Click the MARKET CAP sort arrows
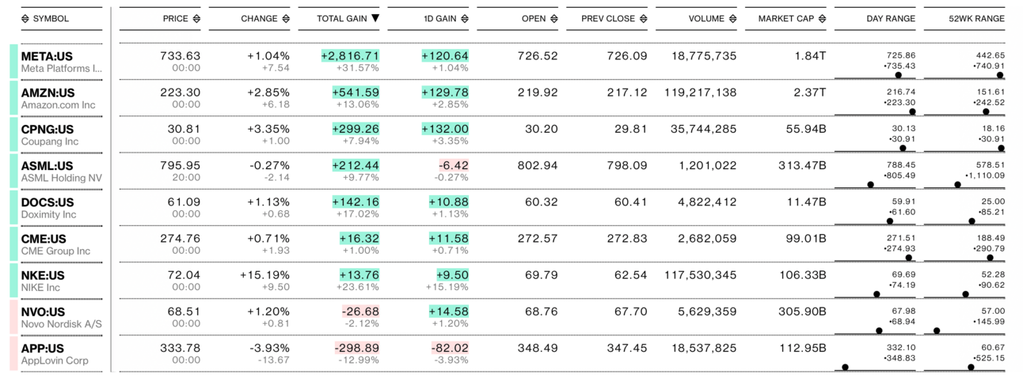The image size is (1023, 381). 823,18
